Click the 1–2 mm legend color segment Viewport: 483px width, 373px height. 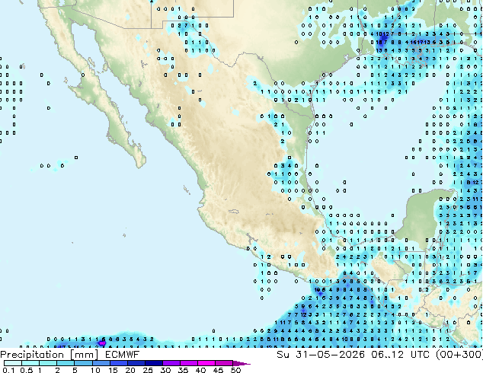48,363
